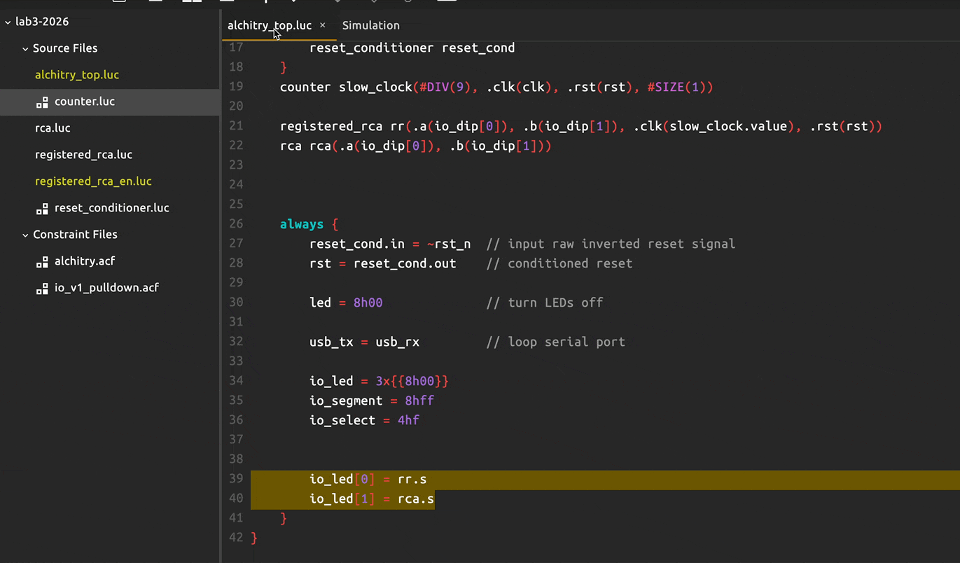Viewport: 960px width, 563px height.
Task: Click the divider between file tree and editor
Action: click(x=221, y=280)
